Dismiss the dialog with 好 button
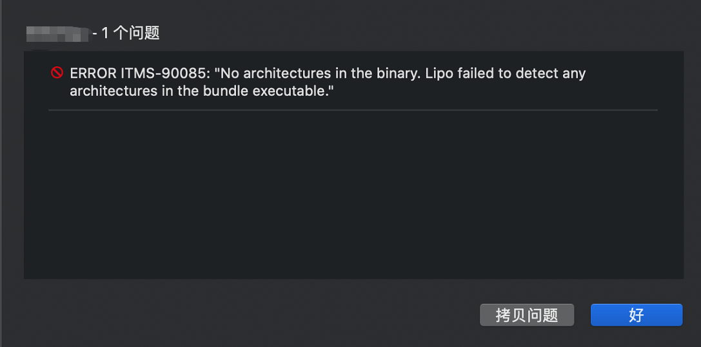 click(636, 315)
